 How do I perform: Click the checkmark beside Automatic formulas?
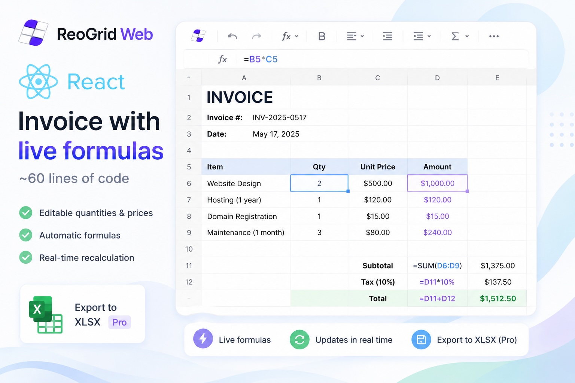(x=26, y=235)
